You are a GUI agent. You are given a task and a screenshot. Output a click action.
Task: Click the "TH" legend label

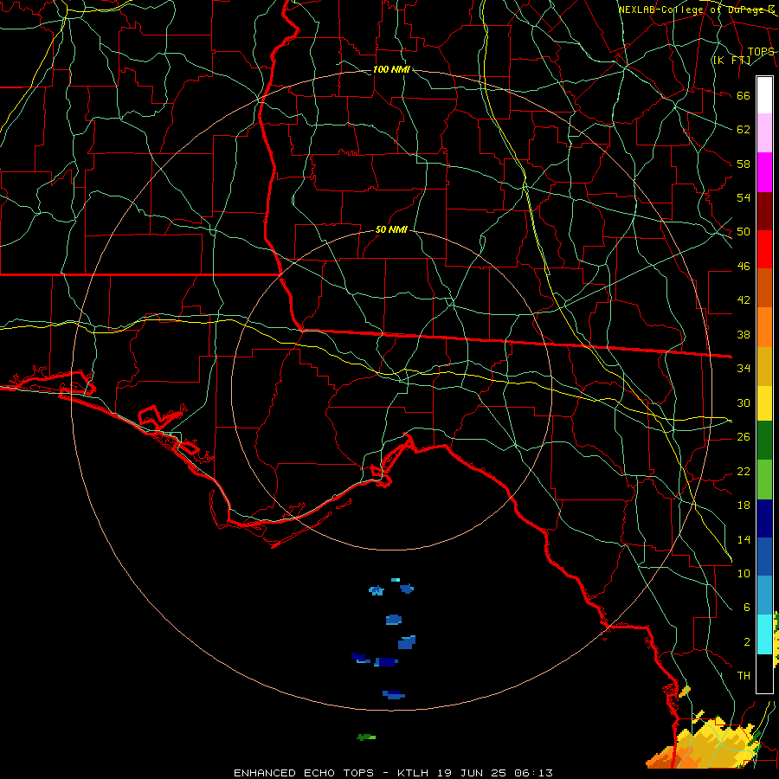coord(744,676)
